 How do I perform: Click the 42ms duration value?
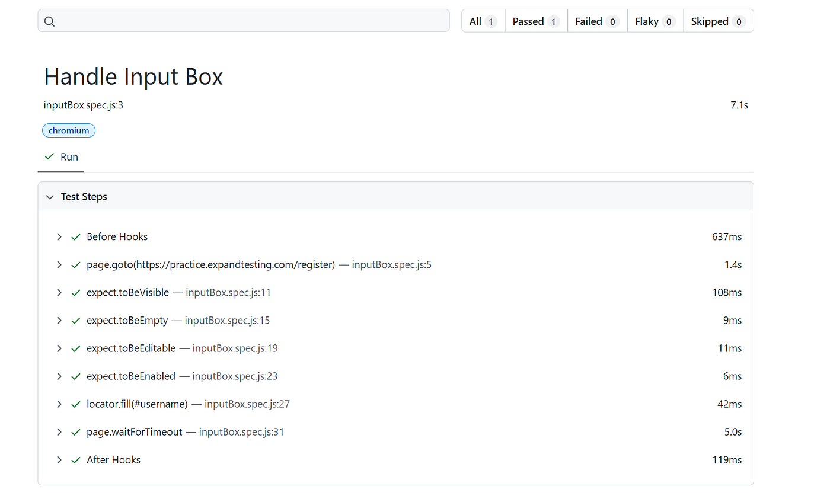point(729,404)
